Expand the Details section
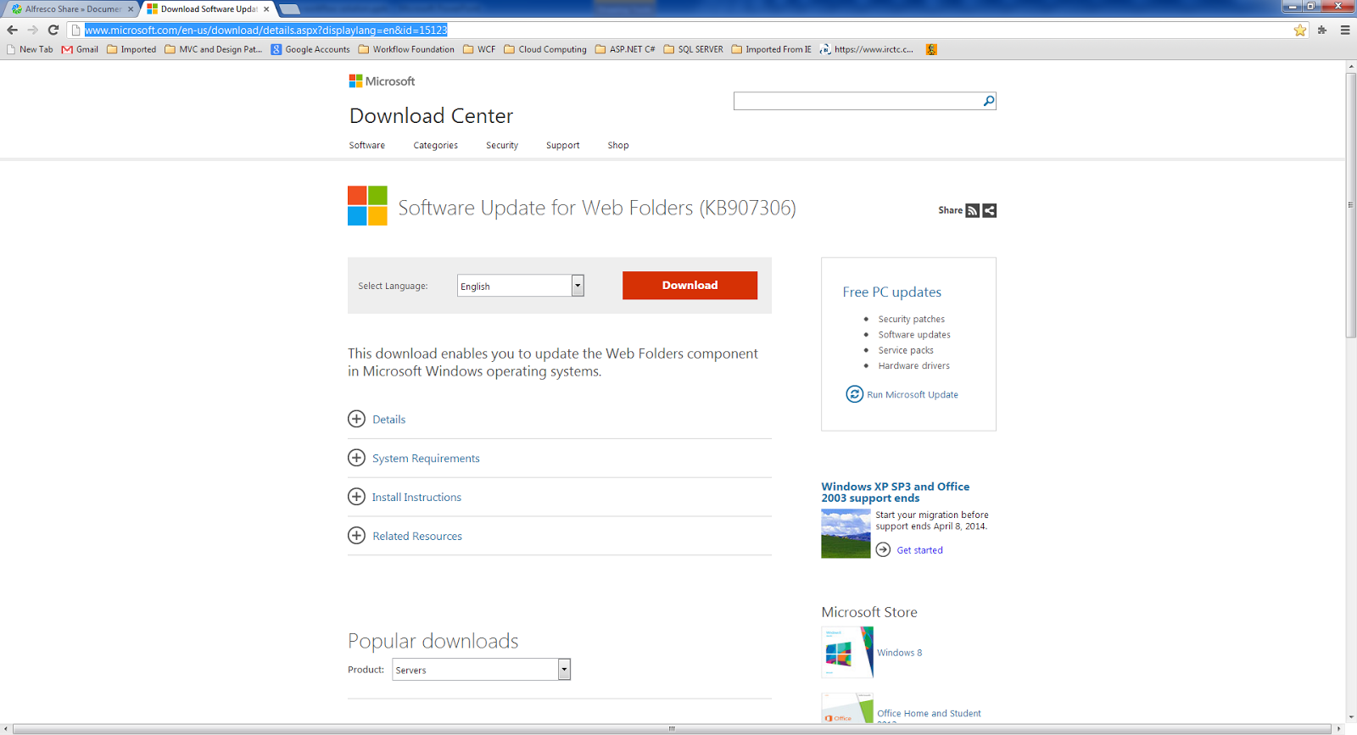 (377, 419)
